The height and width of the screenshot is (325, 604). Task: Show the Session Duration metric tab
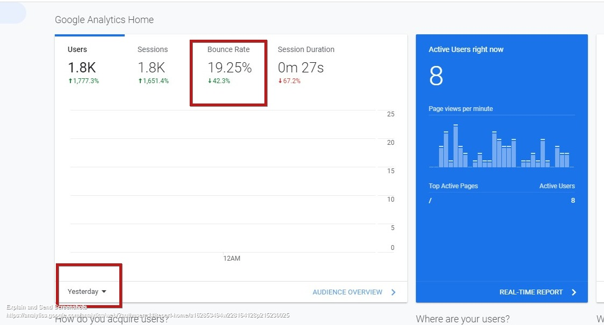(306, 62)
